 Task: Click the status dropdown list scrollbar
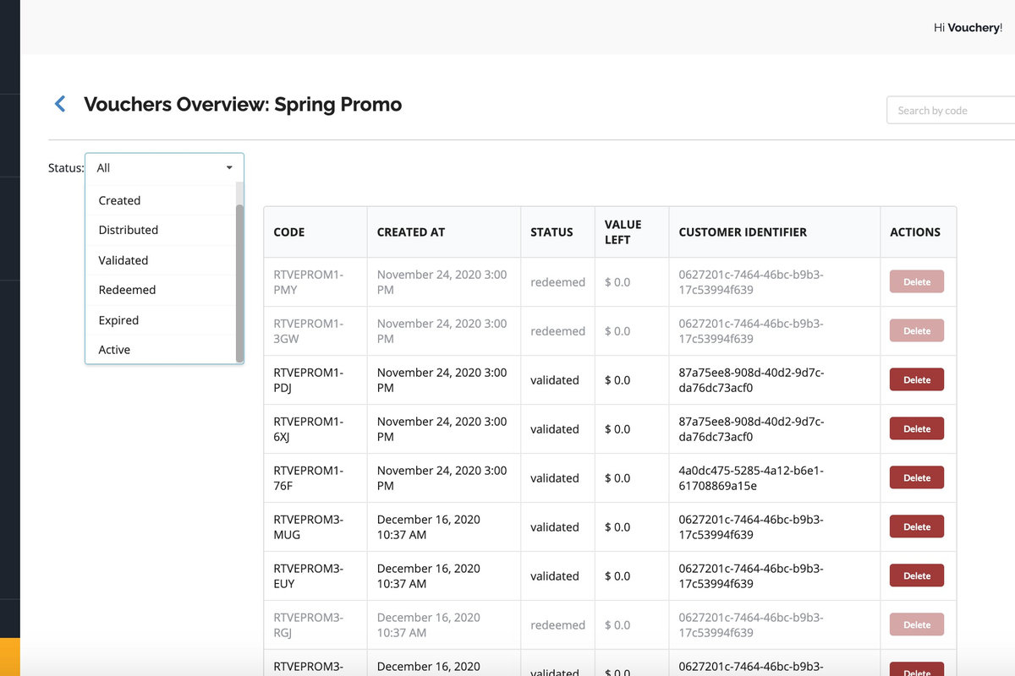tap(239, 282)
